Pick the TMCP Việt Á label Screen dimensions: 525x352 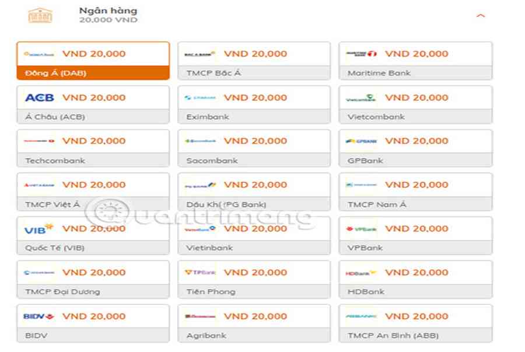click(x=53, y=204)
